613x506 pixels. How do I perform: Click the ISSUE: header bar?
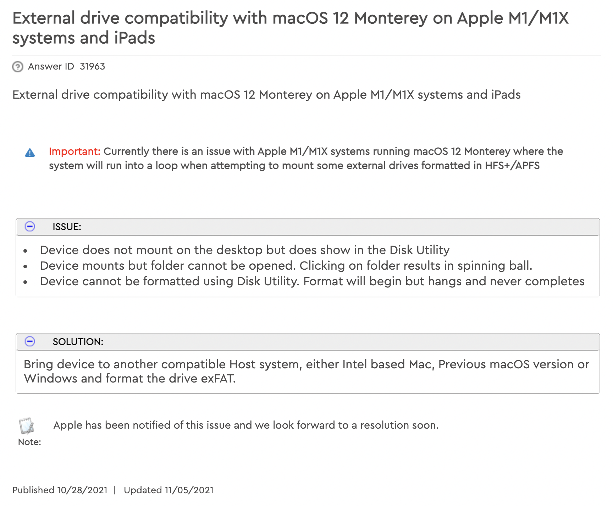pyautogui.click(x=308, y=227)
